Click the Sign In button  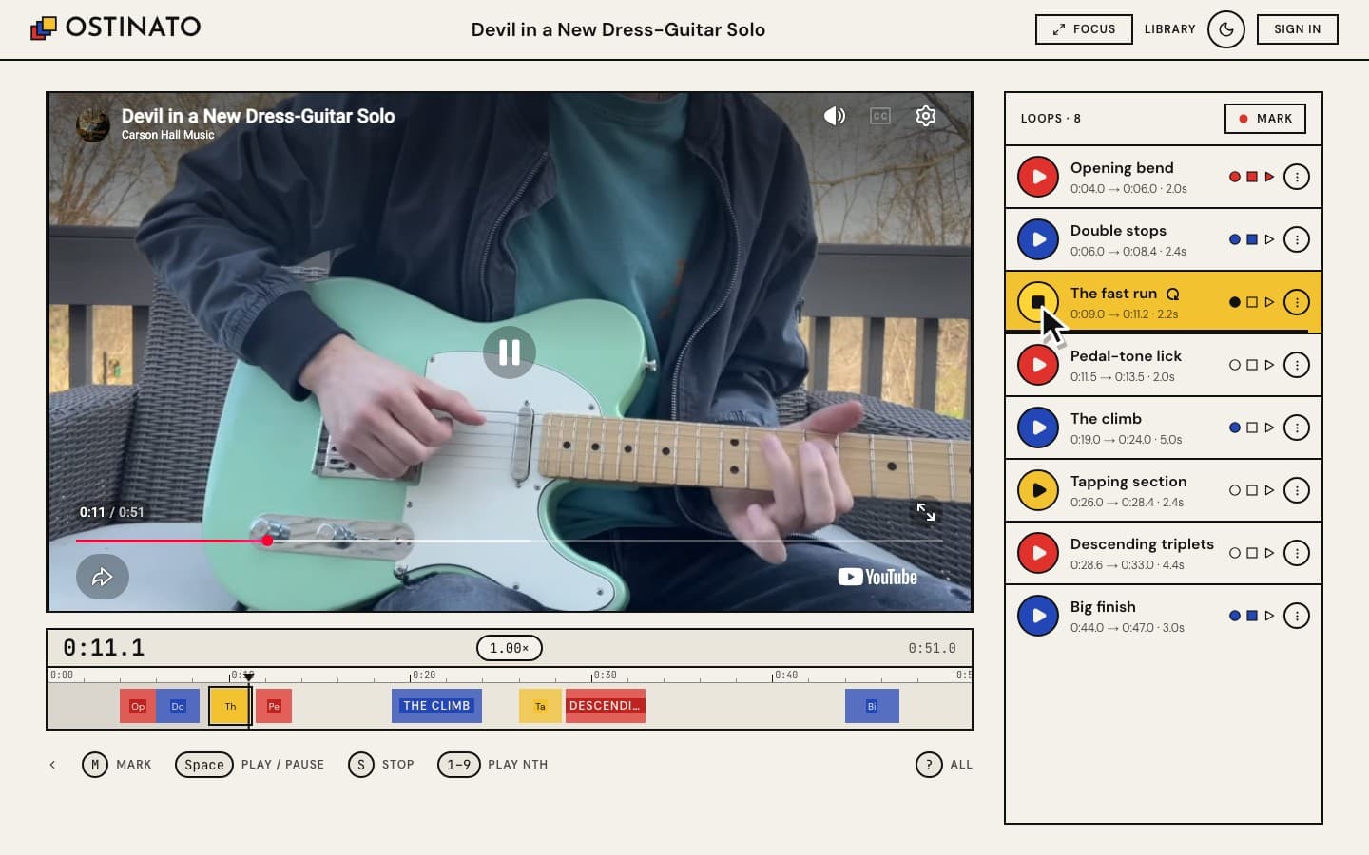1298,29
